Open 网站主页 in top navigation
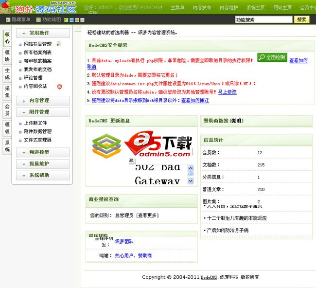The image size is (316, 288). (x=282, y=8)
